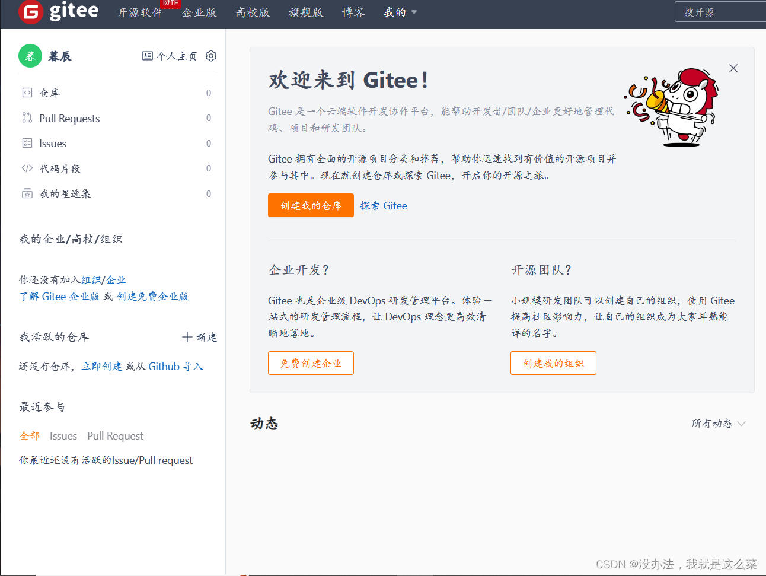Click the 免费创建企业 button

pos(311,363)
